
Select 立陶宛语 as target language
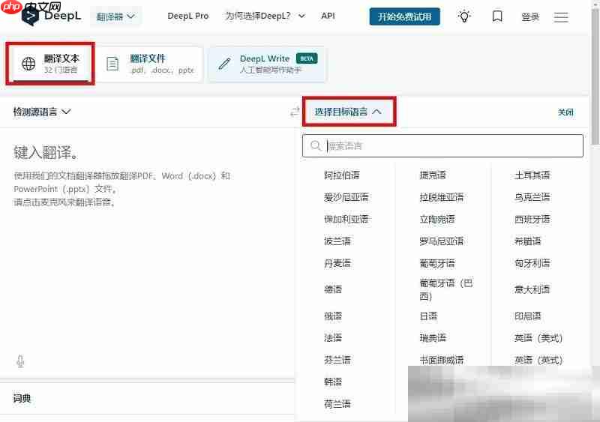[x=437, y=219]
